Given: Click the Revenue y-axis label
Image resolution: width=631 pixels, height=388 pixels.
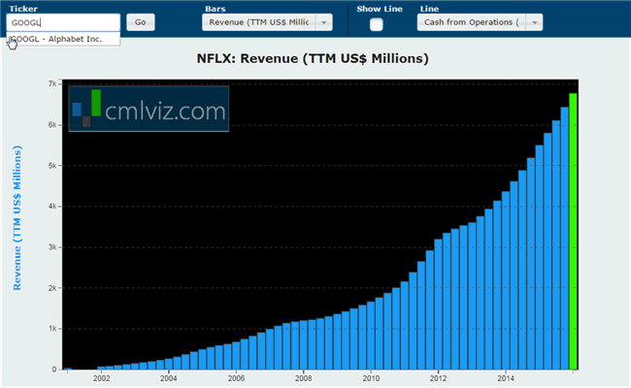Looking at the screenshot, I should (17, 217).
